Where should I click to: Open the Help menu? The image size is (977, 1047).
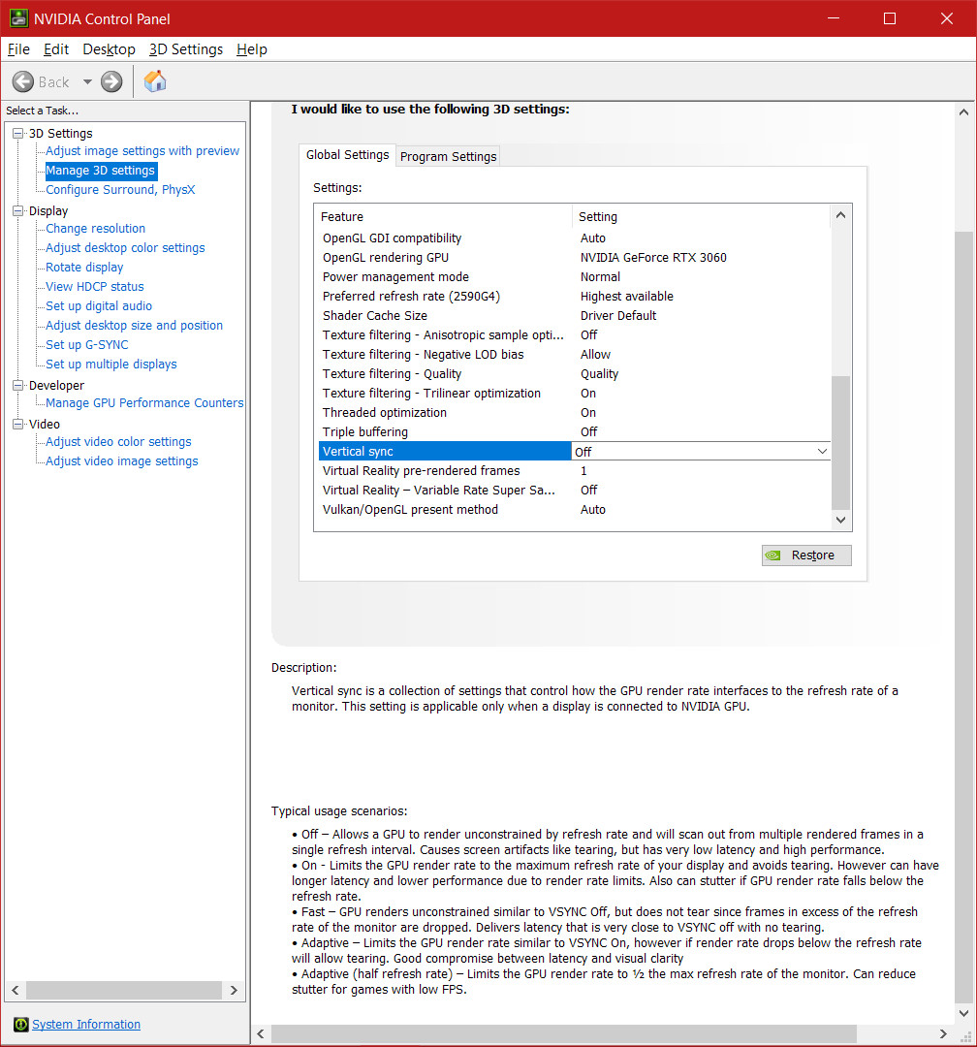(x=252, y=49)
